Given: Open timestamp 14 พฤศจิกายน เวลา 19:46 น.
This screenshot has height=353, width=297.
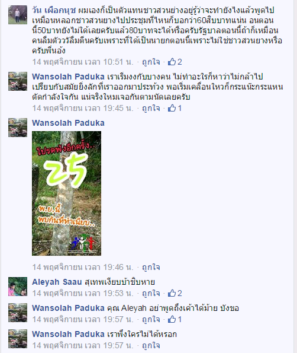Looking at the screenshot, I should pyautogui.click(x=83, y=267).
